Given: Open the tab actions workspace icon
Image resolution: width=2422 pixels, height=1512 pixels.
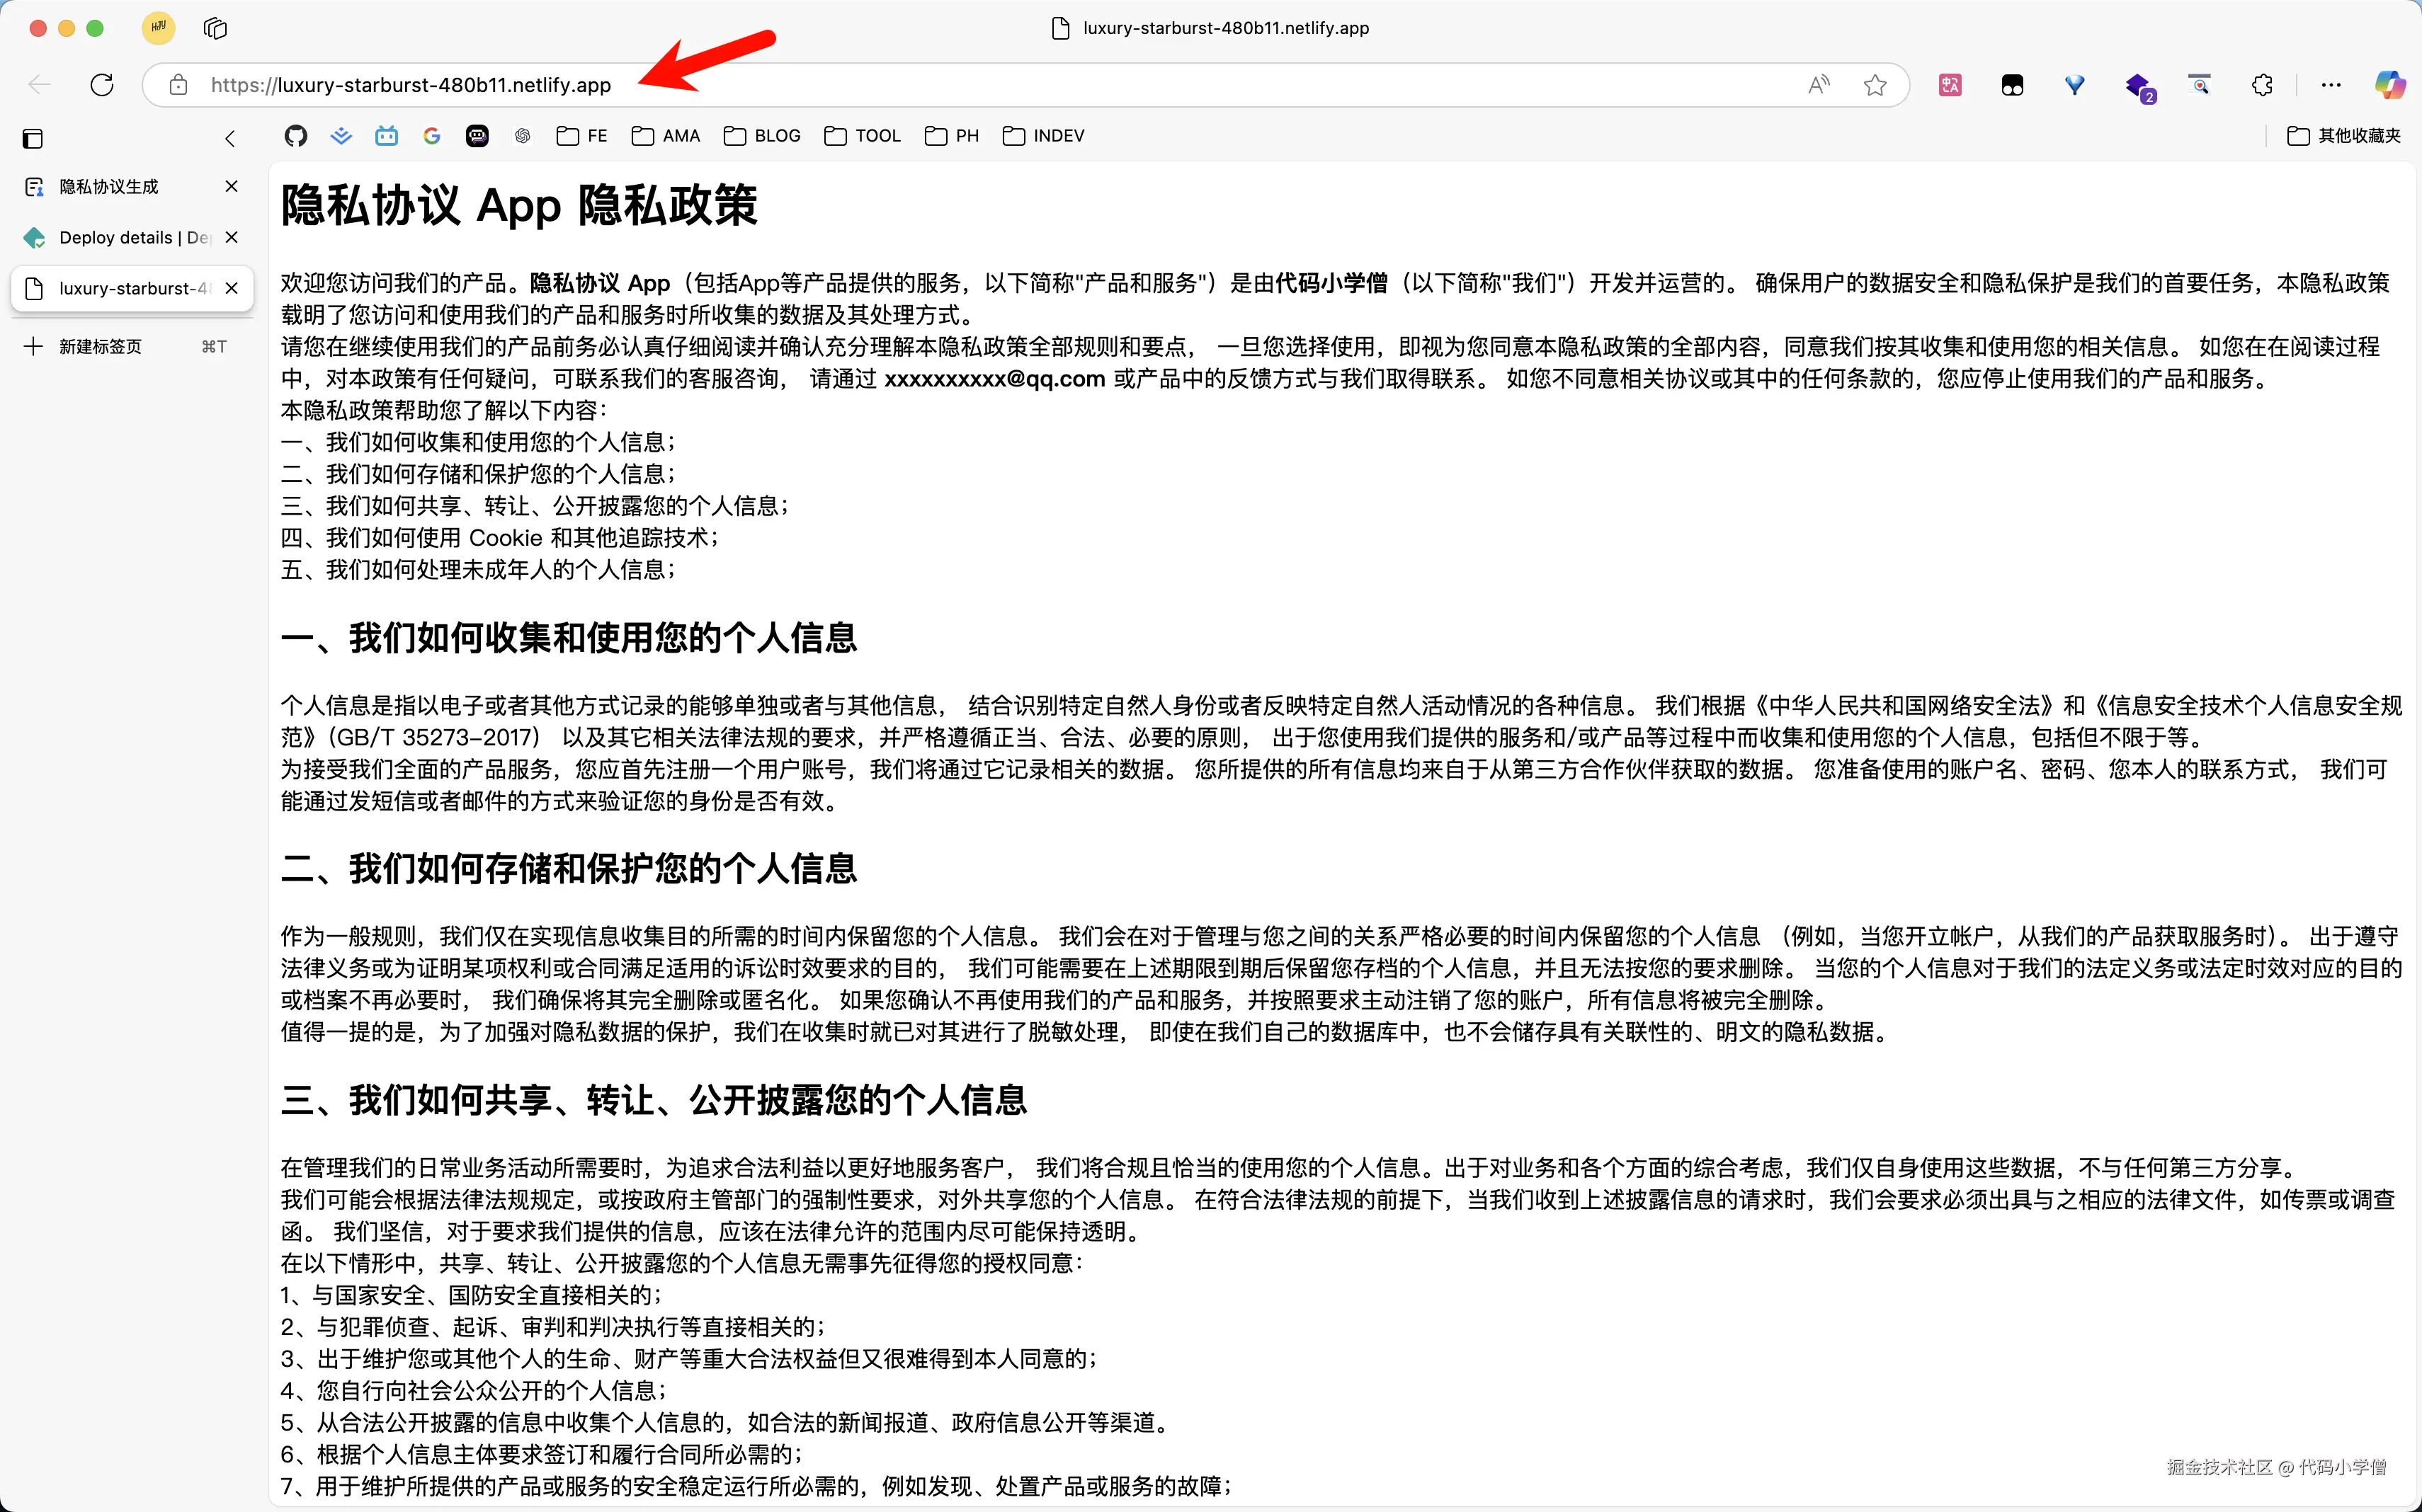Looking at the screenshot, I should [x=215, y=28].
